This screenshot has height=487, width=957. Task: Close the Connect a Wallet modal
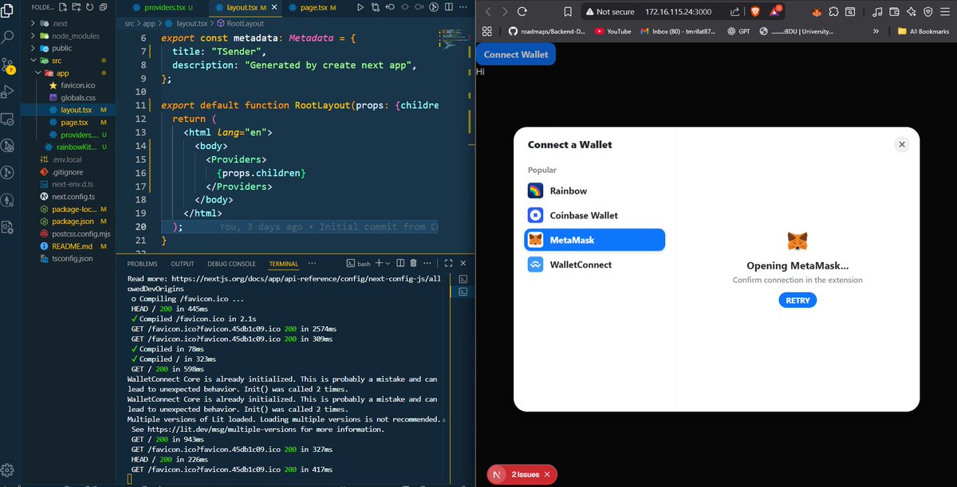coord(902,144)
